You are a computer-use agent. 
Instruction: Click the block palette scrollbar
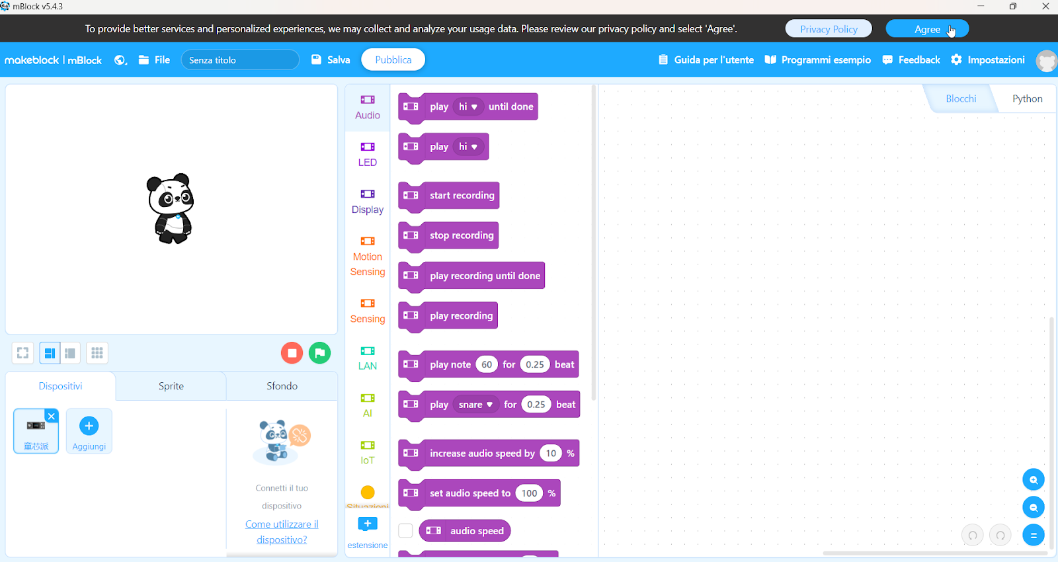click(x=594, y=243)
